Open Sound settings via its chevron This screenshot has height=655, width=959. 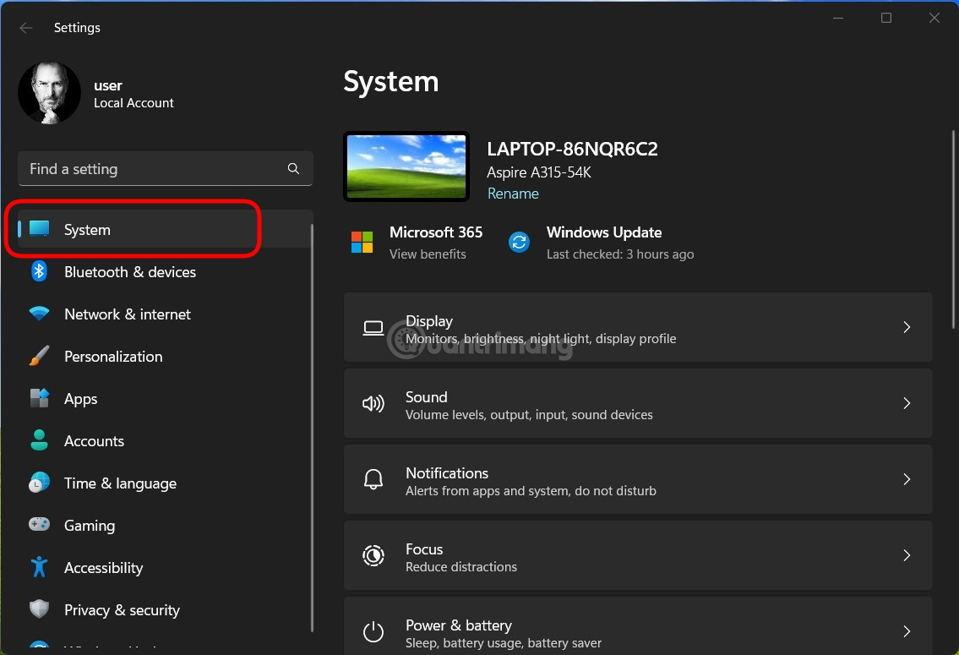906,403
